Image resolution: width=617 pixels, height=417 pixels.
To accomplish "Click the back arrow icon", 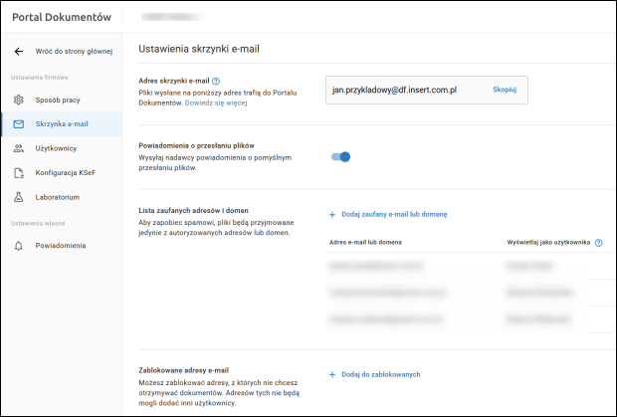I will pos(18,51).
